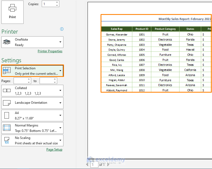
Task: Increment the Pages end value
Action: 55,79
